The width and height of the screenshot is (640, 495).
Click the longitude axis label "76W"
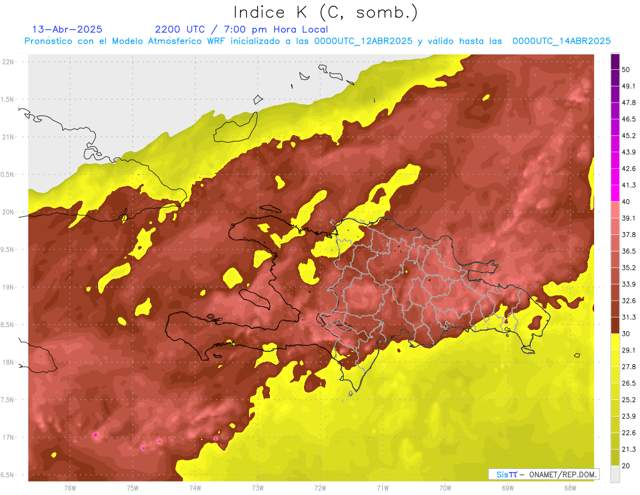70,488
